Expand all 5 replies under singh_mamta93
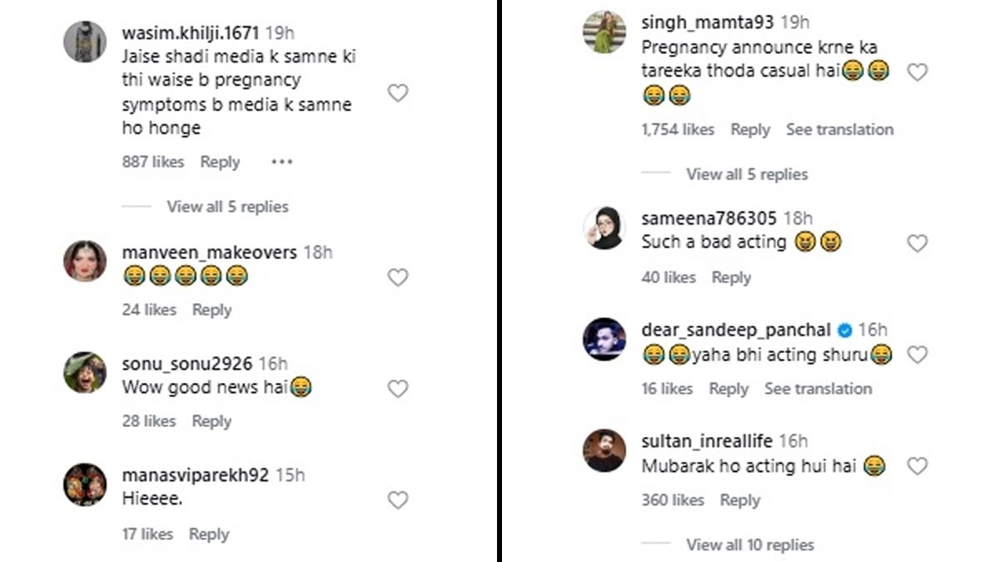The height and width of the screenshot is (562, 999). [747, 174]
